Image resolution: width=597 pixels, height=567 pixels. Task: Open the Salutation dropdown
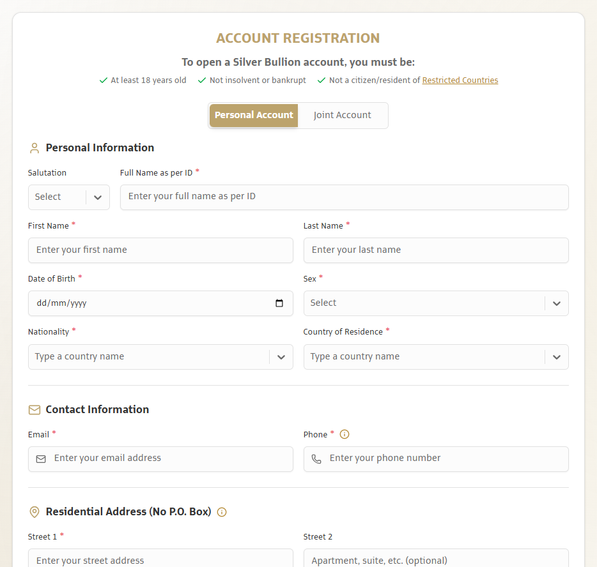pyautogui.click(x=69, y=197)
